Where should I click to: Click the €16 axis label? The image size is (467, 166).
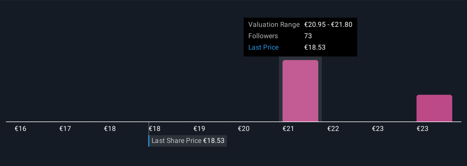click(21, 129)
